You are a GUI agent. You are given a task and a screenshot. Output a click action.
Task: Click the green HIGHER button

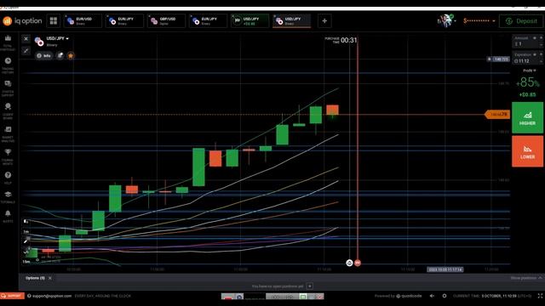pos(527,117)
